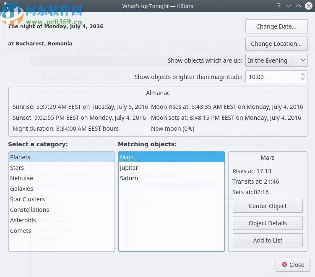The height and width of the screenshot is (277, 315).
Task: Select the Stars category
Action: point(17,168)
